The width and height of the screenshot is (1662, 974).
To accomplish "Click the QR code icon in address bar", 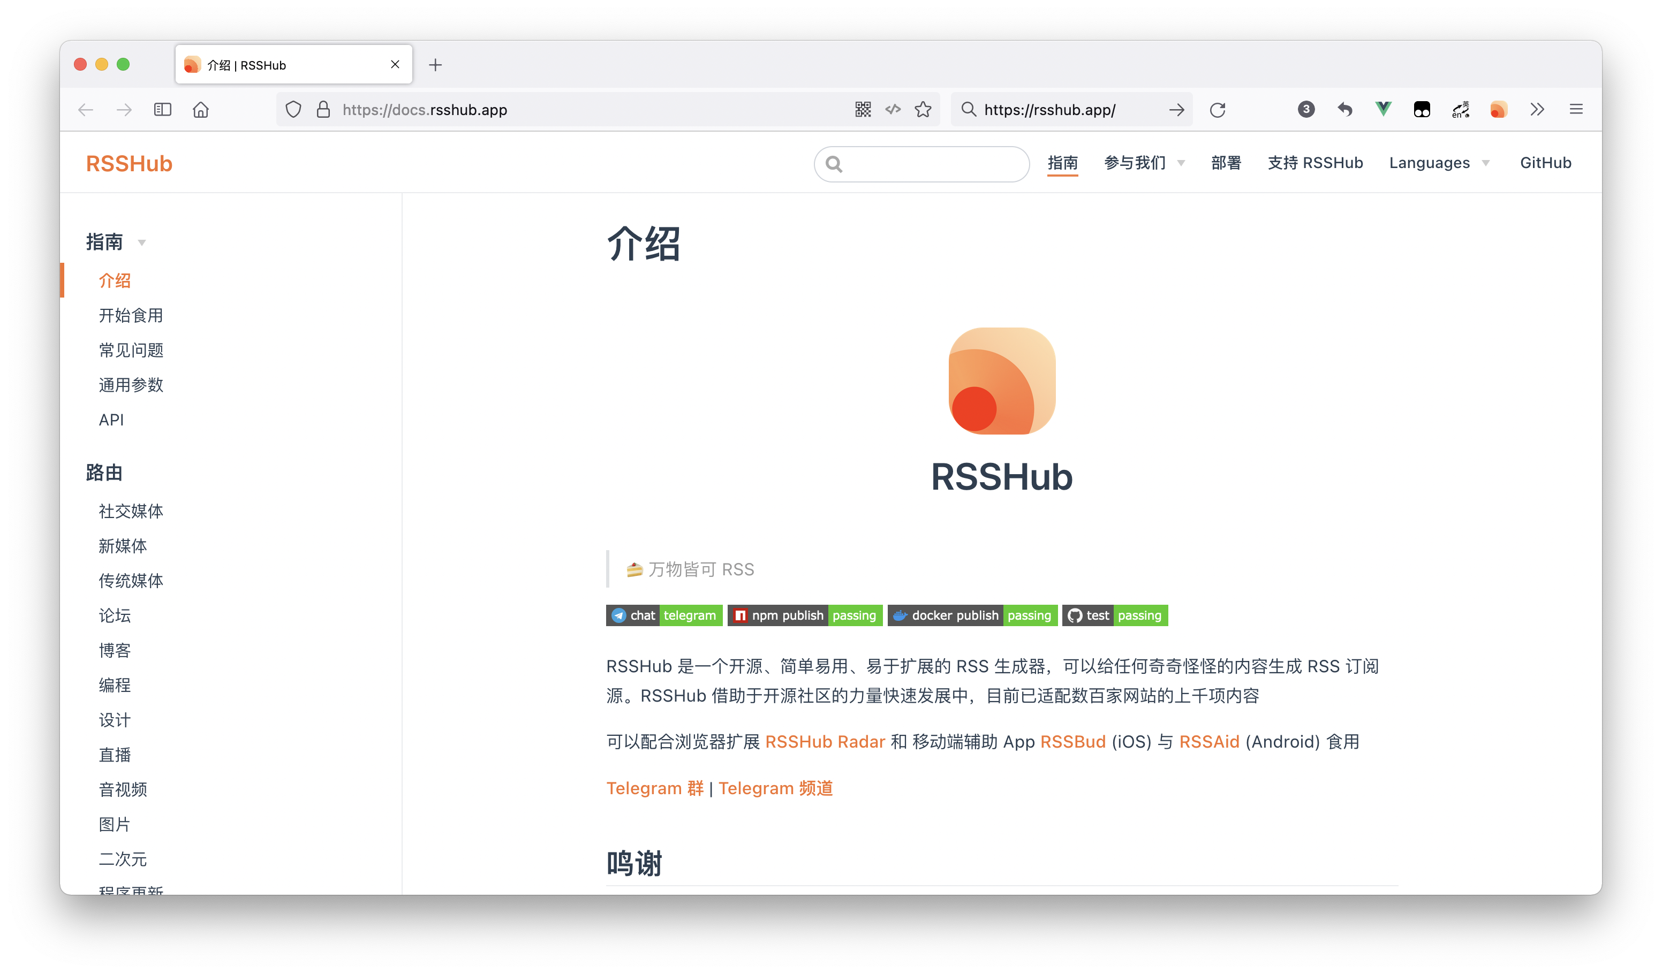I will (x=863, y=109).
